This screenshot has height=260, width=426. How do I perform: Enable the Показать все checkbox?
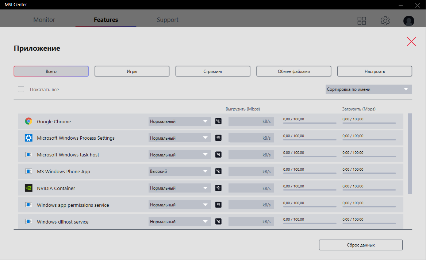[21, 89]
